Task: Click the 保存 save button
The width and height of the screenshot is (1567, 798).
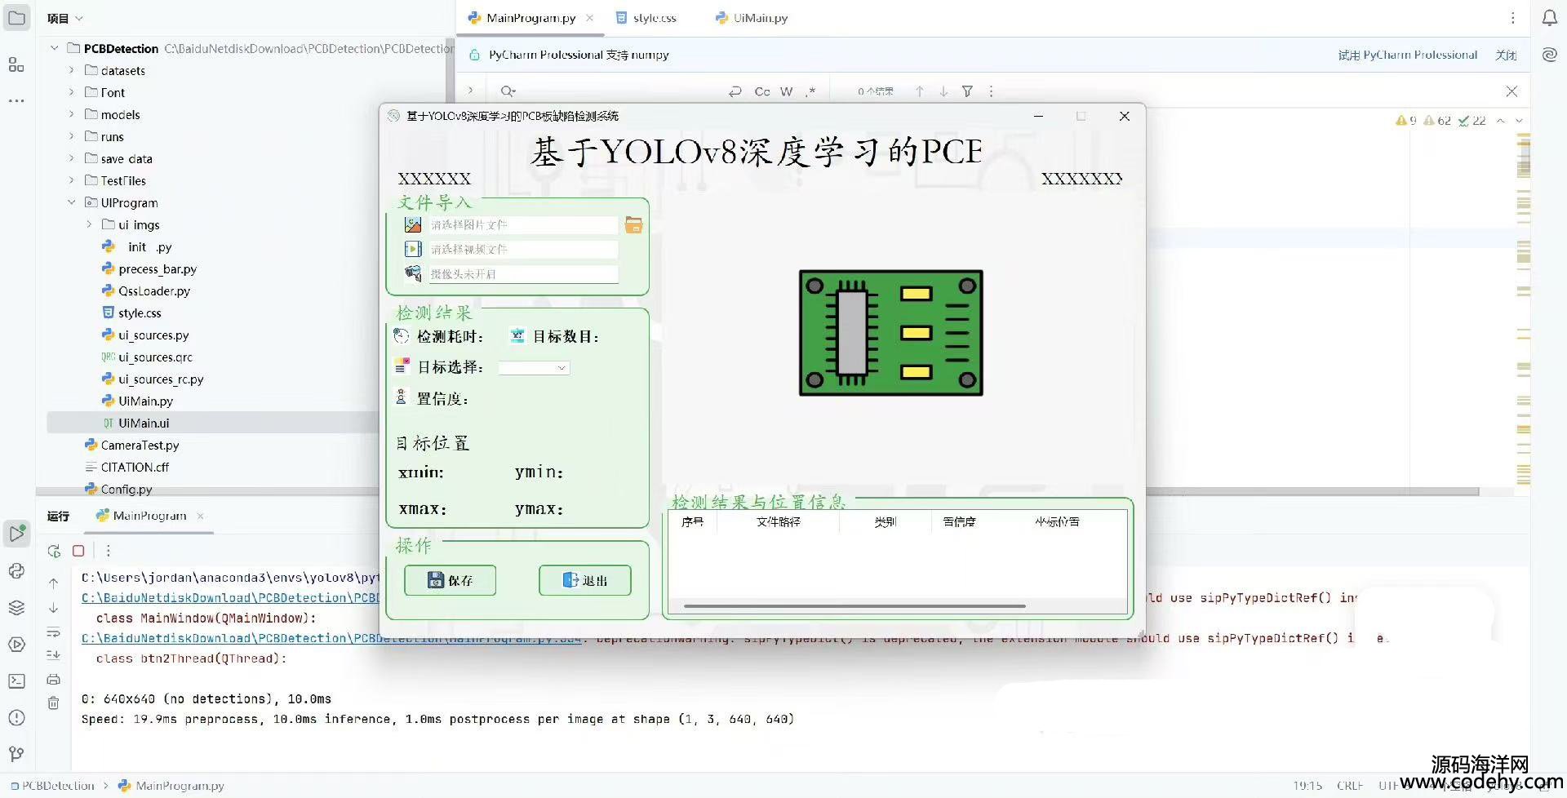Action: (450, 580)
